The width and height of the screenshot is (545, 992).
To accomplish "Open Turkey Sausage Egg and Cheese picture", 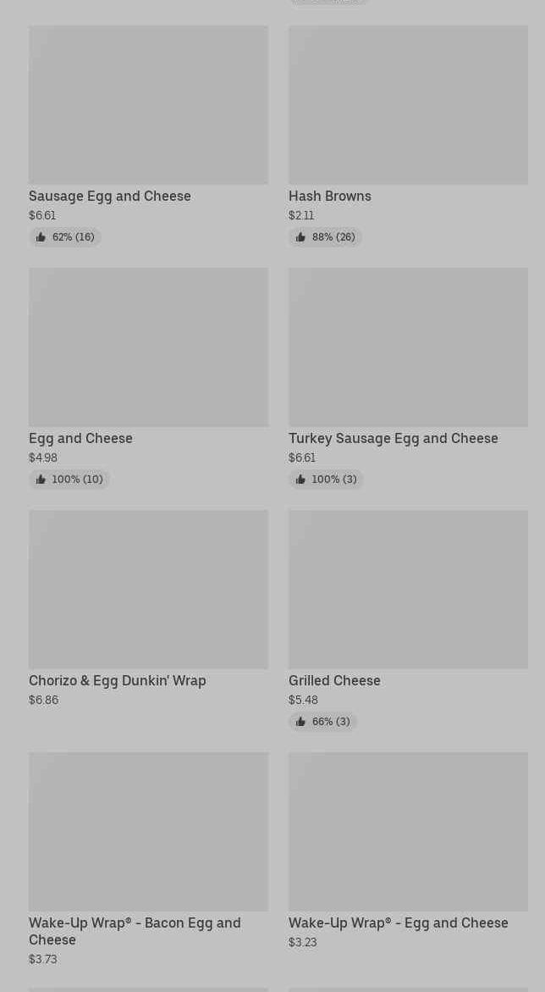I will (x=408, y=346).
